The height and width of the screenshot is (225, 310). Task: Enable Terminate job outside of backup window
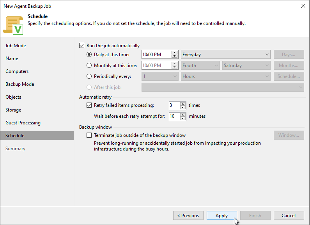click(x=89, y=135)
